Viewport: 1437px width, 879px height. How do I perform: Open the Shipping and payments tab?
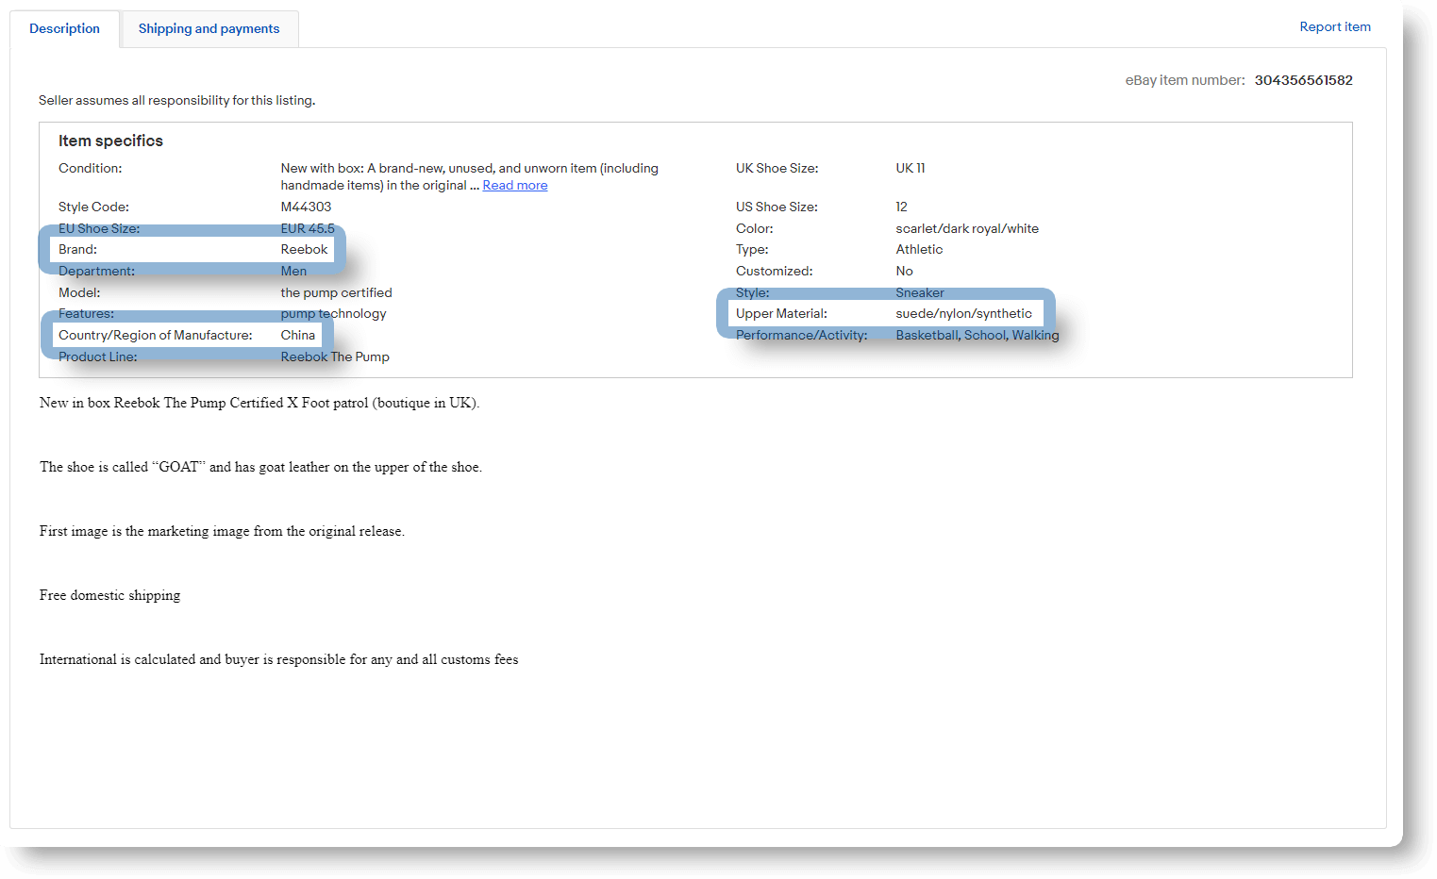point(209,28)
